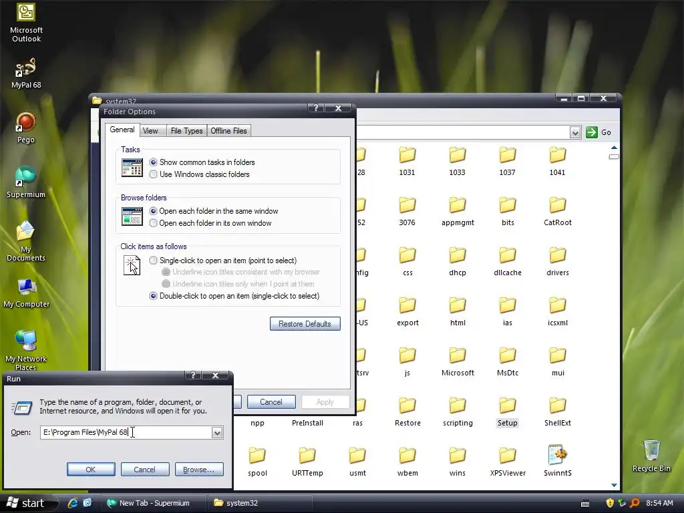Switch to the General tab
Screen dimensions: 684x513
pos(122,130)
